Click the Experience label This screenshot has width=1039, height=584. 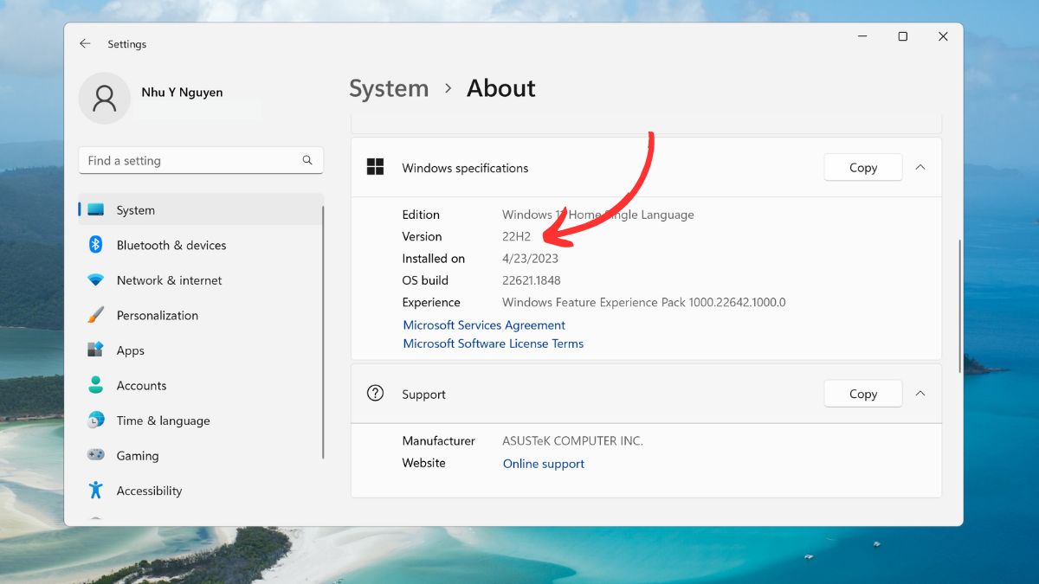(431, 303)
